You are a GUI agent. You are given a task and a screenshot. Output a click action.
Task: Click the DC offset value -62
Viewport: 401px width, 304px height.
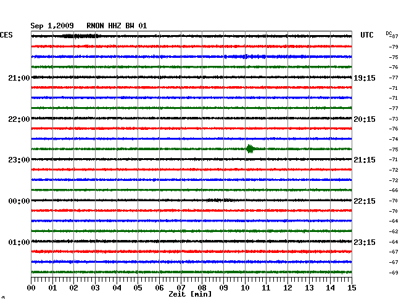coord(394,231)
